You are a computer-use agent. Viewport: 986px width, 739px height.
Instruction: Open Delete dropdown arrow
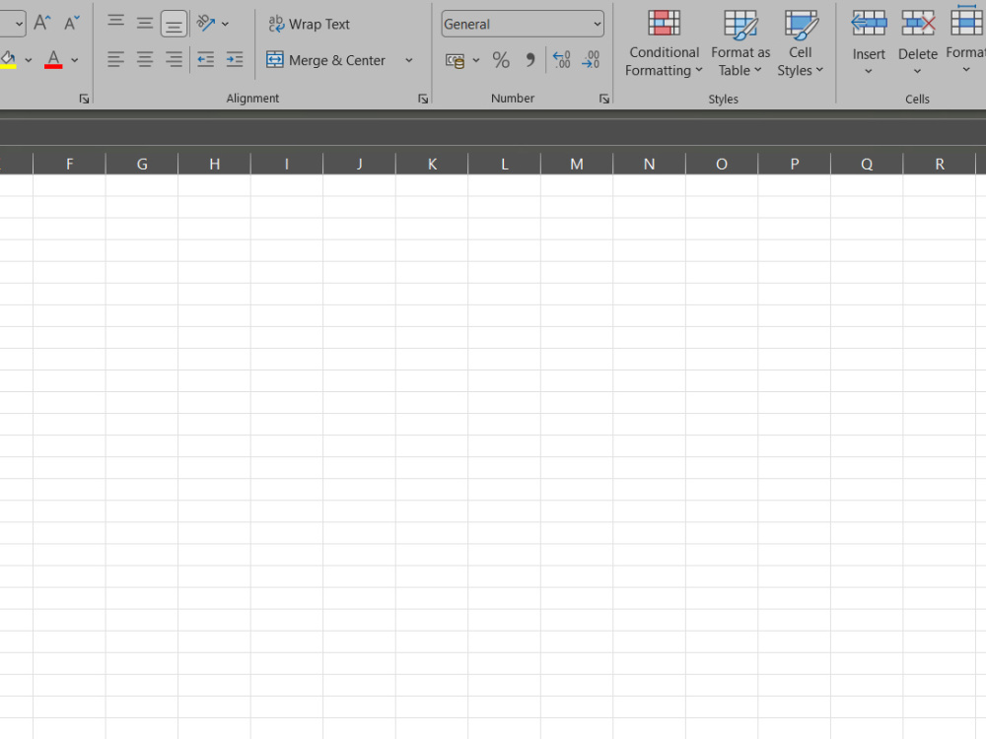[917, 71]
